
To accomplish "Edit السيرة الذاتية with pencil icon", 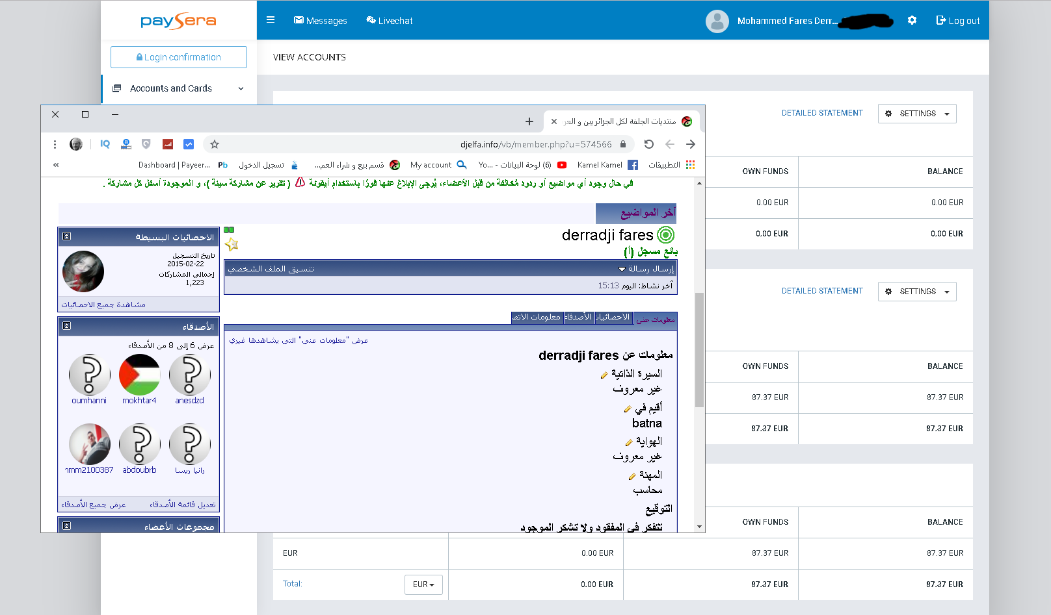I will (604, 375).
